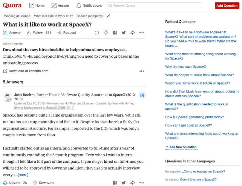Screen dimensions: 242x186
Task: Share the question on Facebook
Action: click(x=115, y=33)
